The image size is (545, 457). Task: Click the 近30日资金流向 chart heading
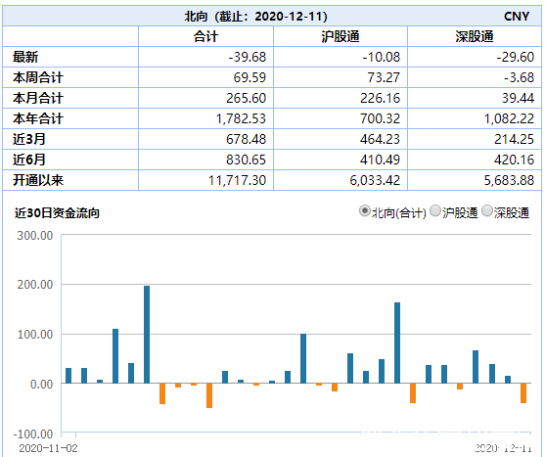[57, 212]
